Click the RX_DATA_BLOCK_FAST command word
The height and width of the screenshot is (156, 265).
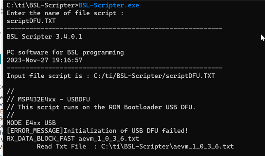[x=41, y=139]
